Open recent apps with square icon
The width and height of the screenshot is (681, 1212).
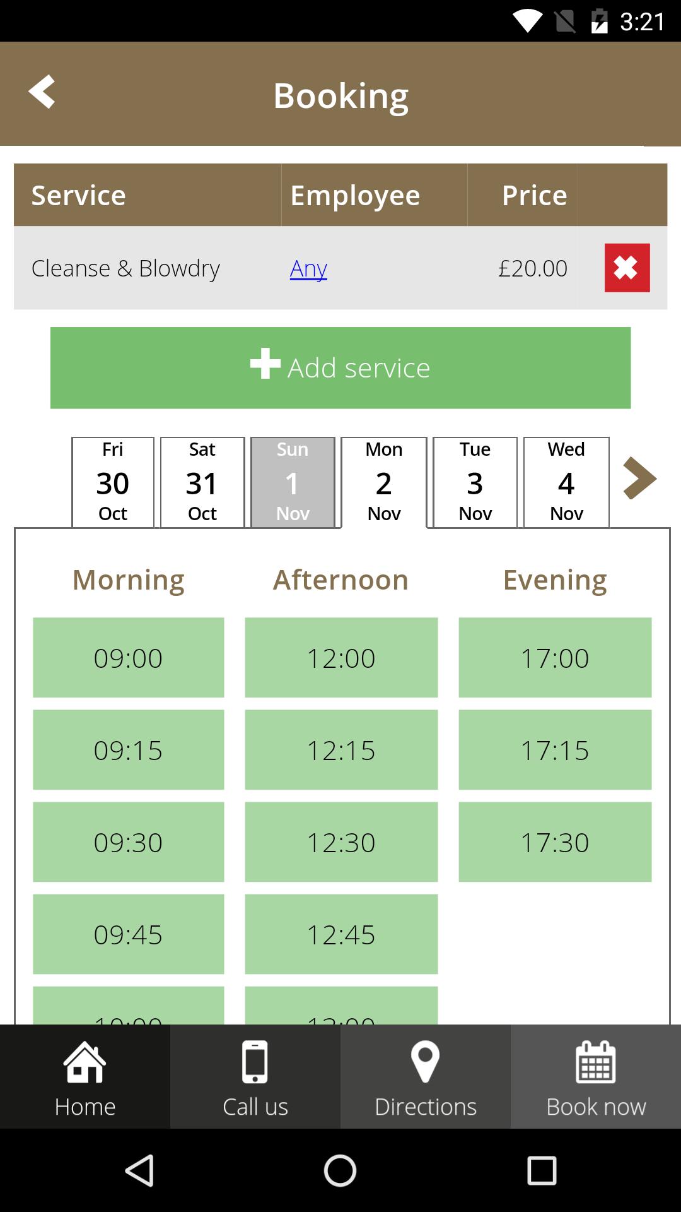tap(542, 1171)
